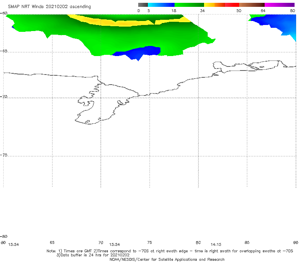Click the '15:54' time beside longitude 70
The width and height of the screenshot is (299, 262).
(114, 245)
